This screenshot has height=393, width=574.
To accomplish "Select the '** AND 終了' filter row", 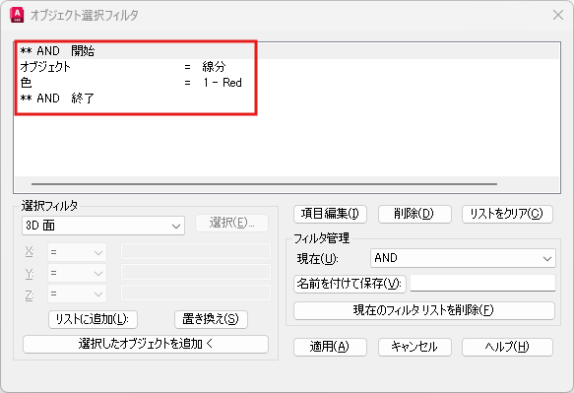I will pyautogui.click(x=287, y=98).
